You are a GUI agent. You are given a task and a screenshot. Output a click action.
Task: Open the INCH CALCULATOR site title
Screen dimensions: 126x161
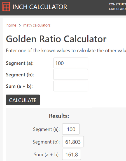[40, 7]
